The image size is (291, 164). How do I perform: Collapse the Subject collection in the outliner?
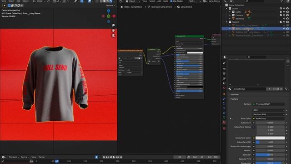[x=226, y=22]
